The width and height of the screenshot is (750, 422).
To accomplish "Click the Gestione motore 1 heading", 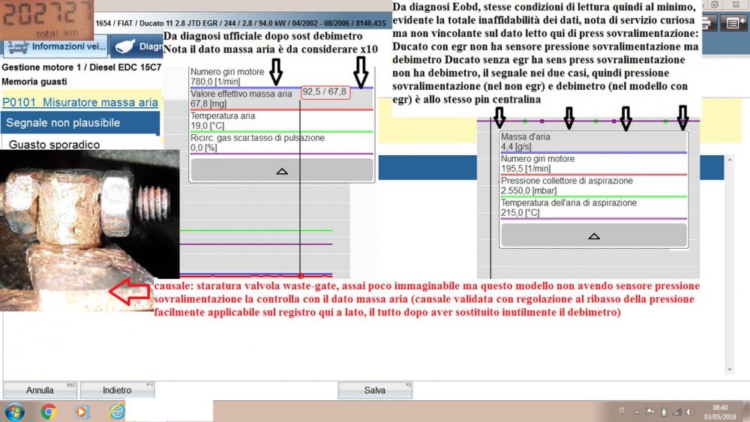I will (x=81, y=67).
